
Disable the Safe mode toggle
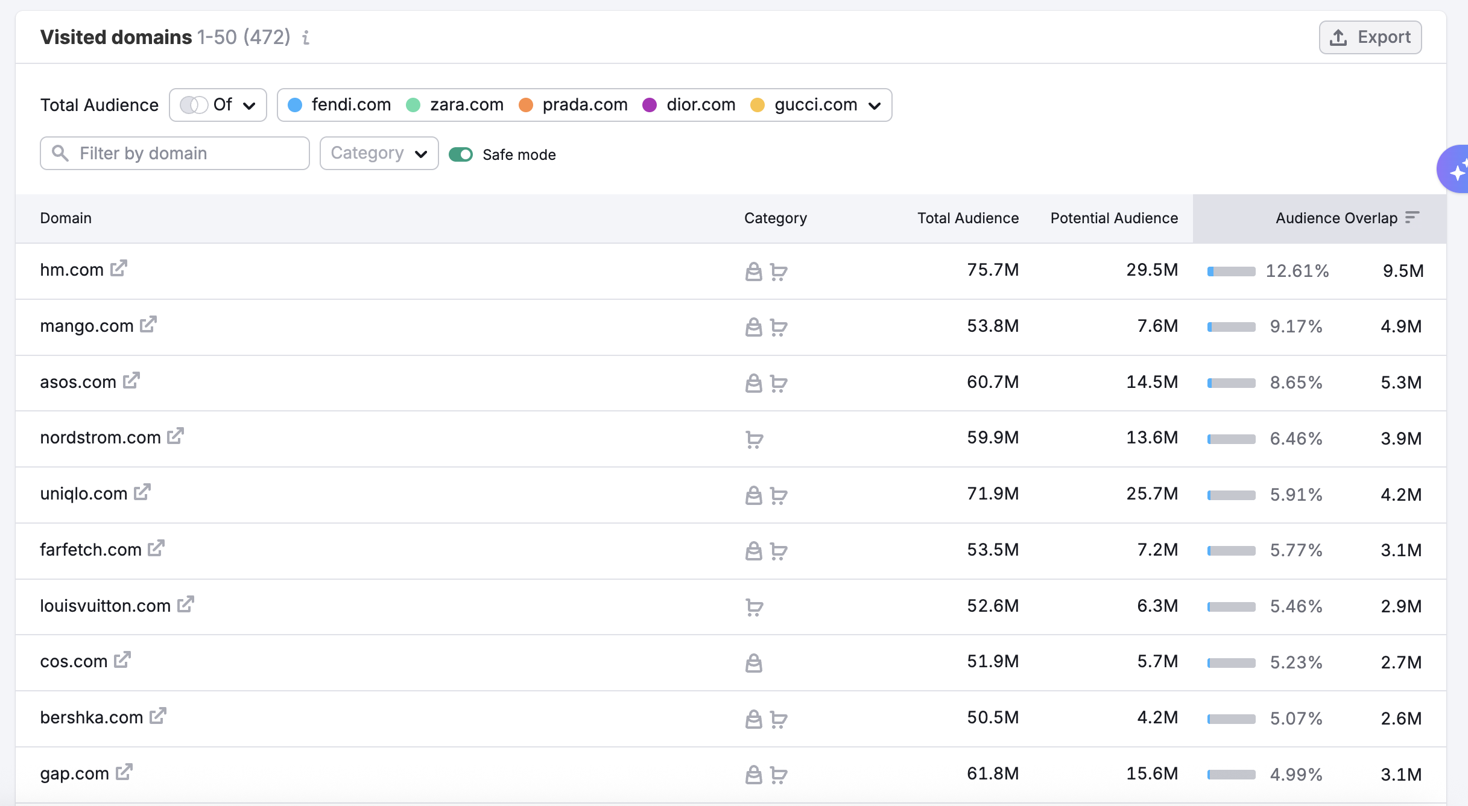tap(461, 154)
